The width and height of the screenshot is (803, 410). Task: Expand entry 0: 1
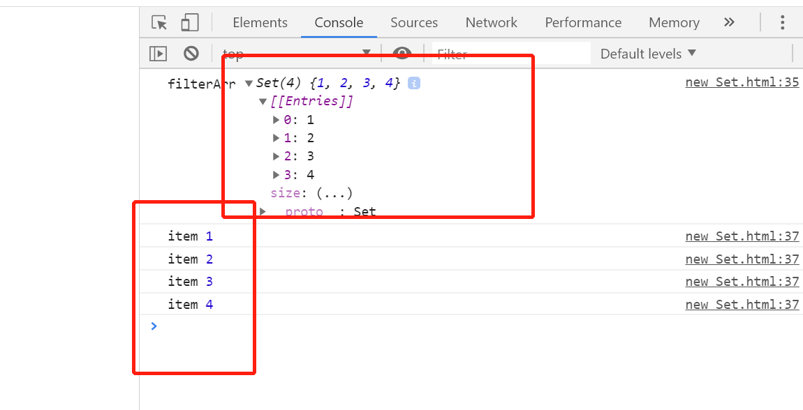pos(276,120)
